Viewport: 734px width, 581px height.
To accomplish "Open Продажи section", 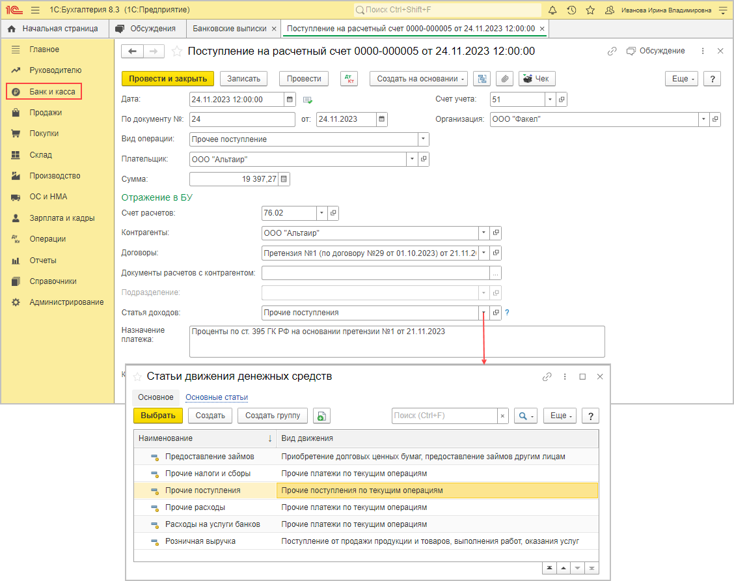I will pos(46,113).
